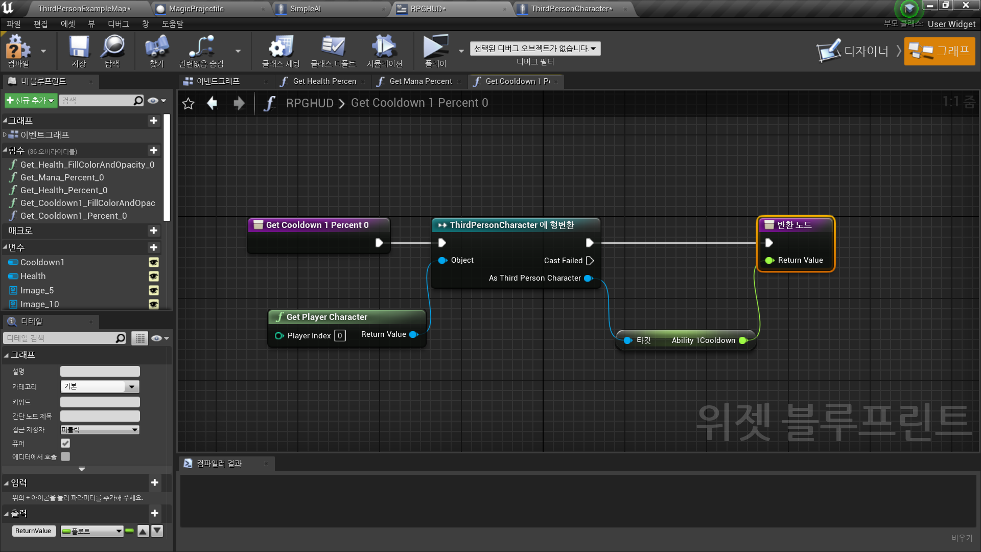Click the Save (저장) toolbar icon
Image resolution: width=981 pixels, height=552 pixels.
tap(79, 48)
